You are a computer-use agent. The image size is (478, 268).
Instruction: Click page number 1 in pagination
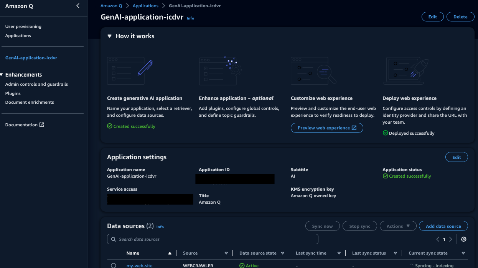point(444,239)
